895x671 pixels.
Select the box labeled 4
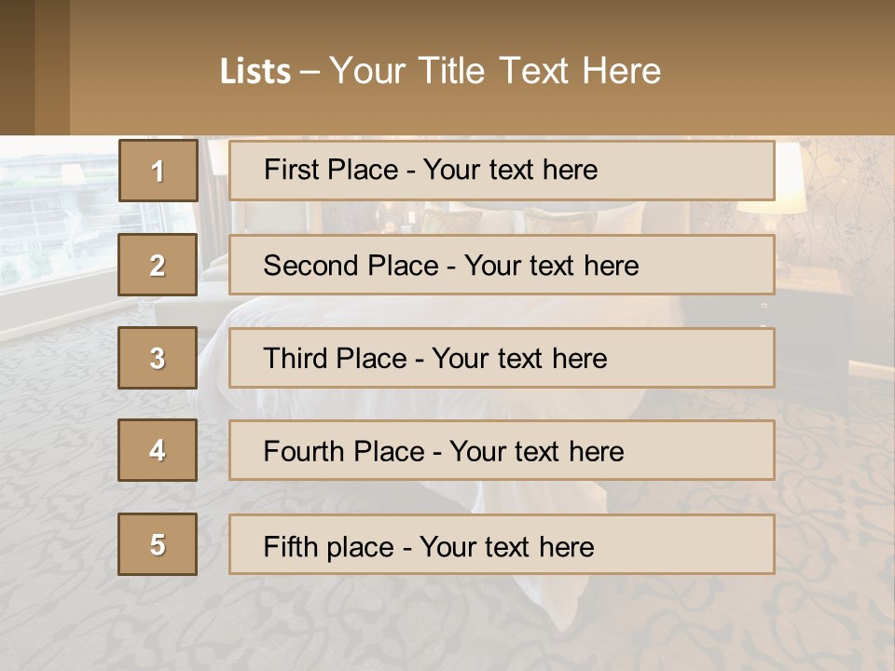pos(158,450)
